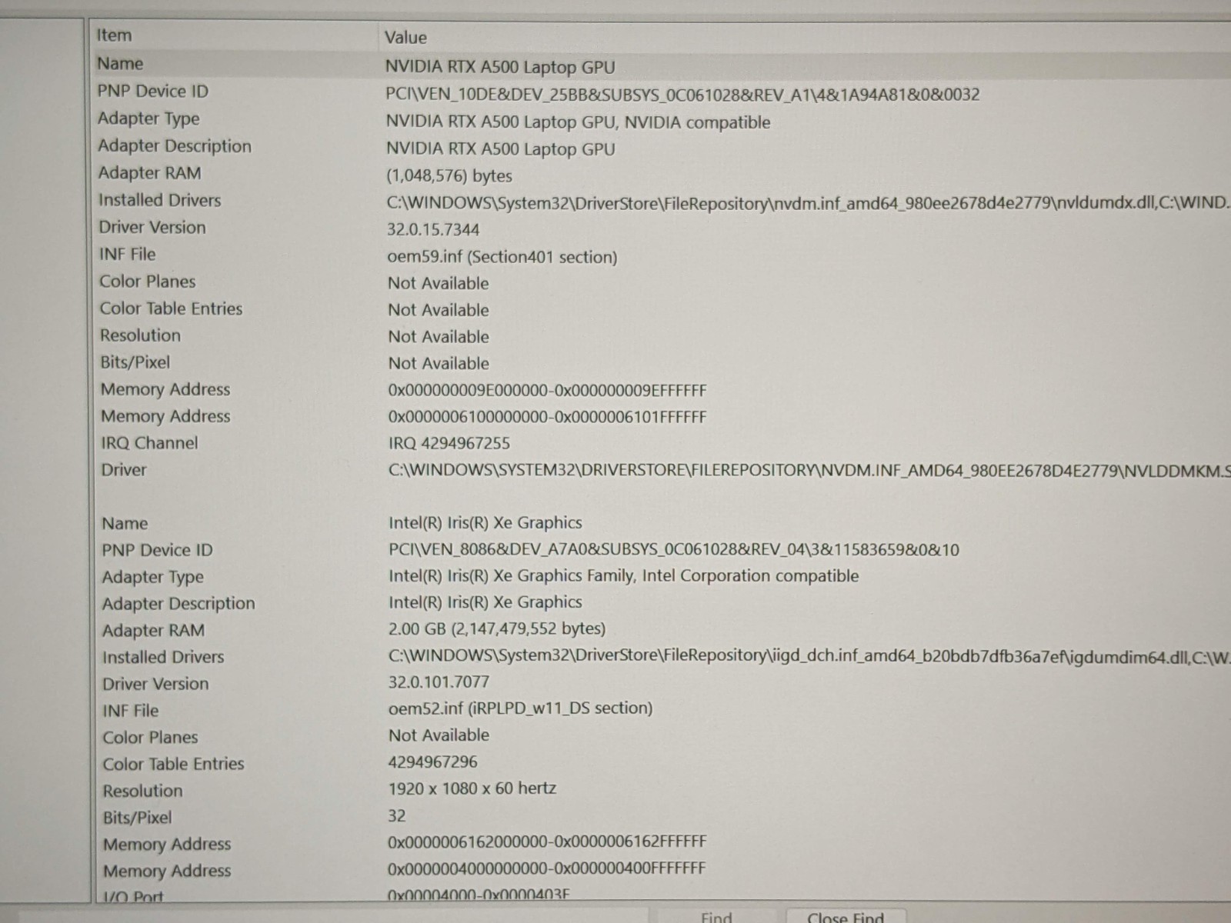The width and height of the screenshot is (1231, 923).
Task: Select the Driver Version 32.0.15.7344 value
Action: 433,229
